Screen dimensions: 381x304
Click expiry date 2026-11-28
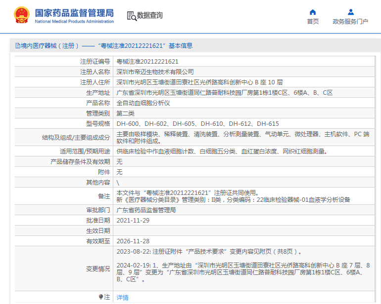coord(133,241)
